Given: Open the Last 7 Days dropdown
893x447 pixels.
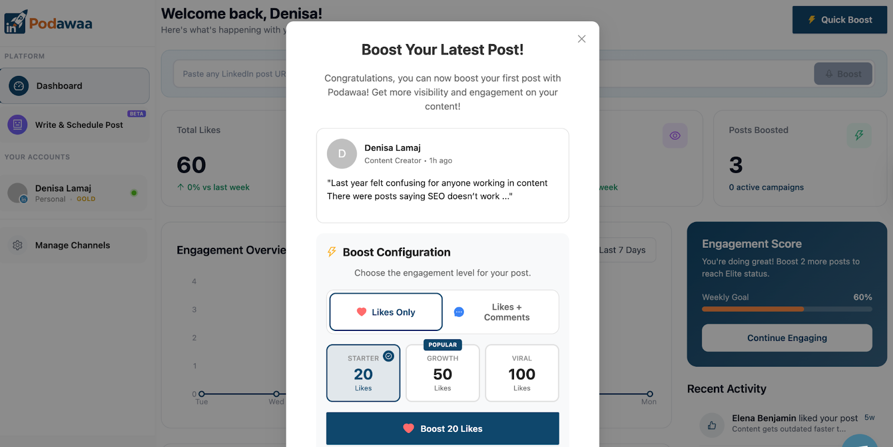Looking at the screenshot, I should 623,250.
